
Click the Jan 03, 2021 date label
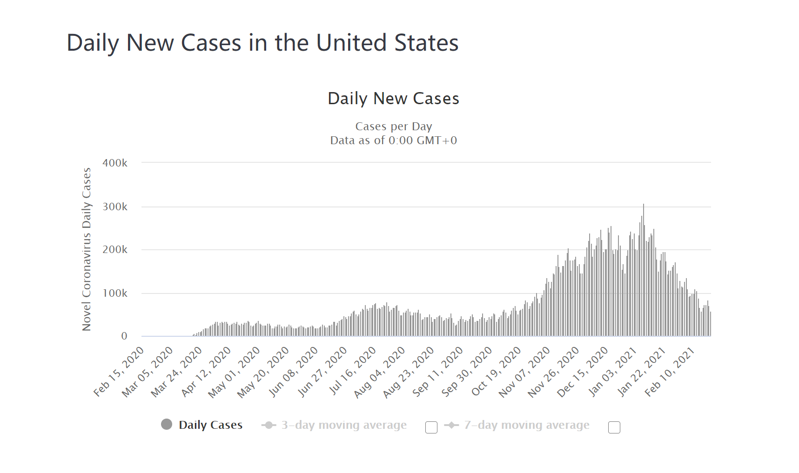(x=612, y=371)
